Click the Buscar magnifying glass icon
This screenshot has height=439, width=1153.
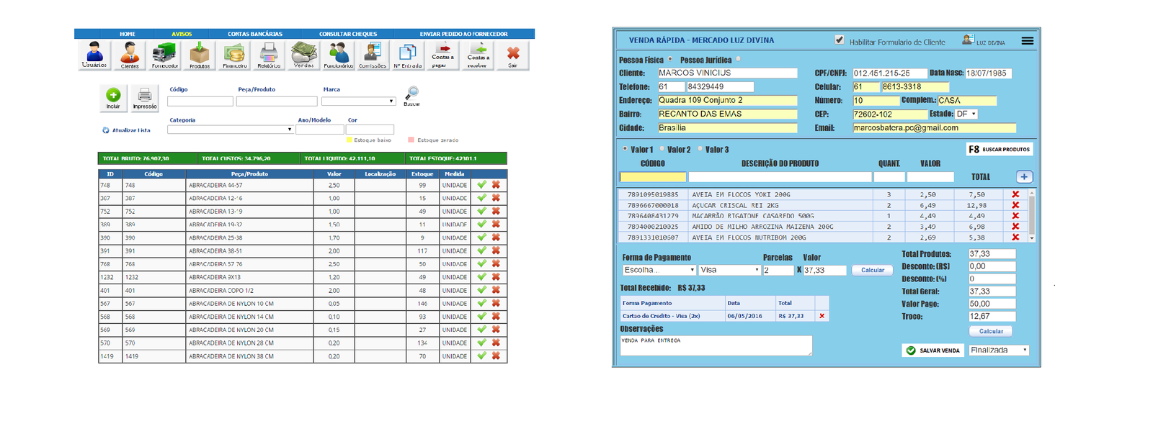411,94
